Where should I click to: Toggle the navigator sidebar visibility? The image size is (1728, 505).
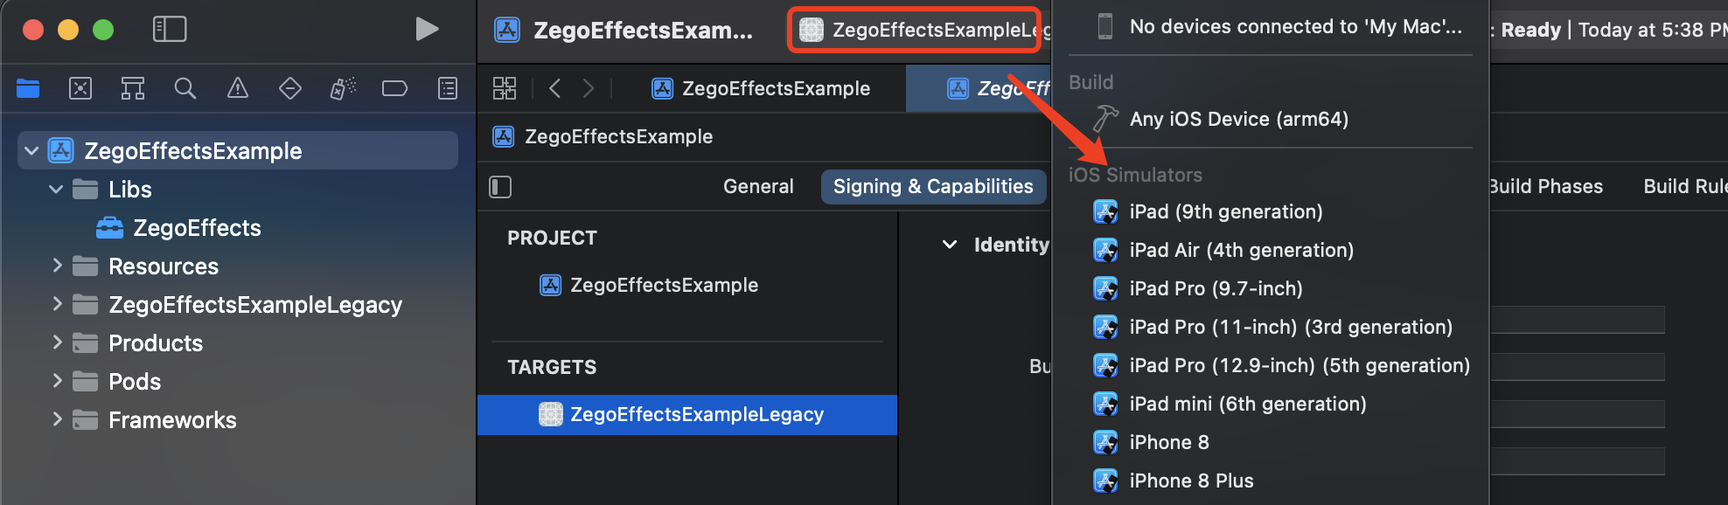click(x=170, y=30)
